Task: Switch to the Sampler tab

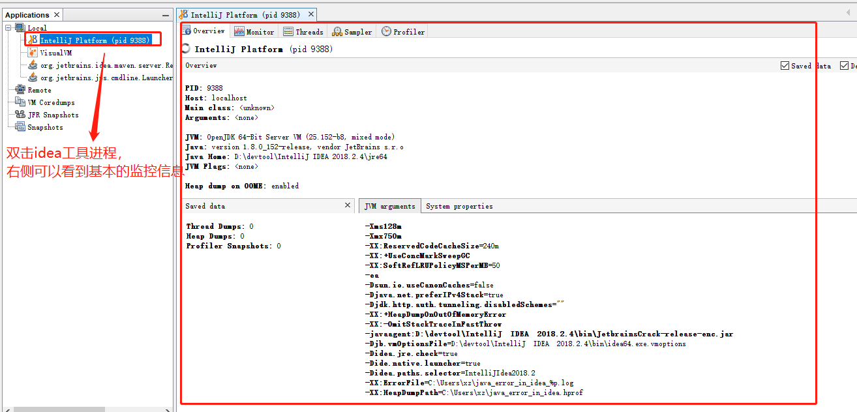Action: [x=352, y=31]
